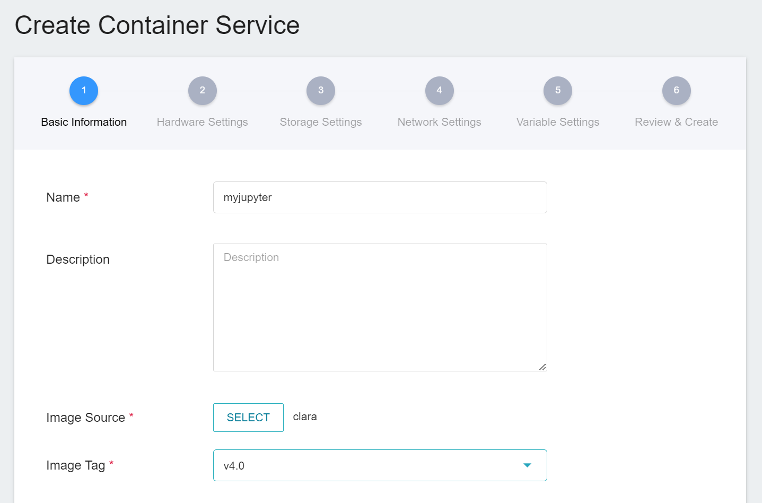The image size is (762, 503).
Task: Select the Variable Settings step label
Action: pos(558,122)
